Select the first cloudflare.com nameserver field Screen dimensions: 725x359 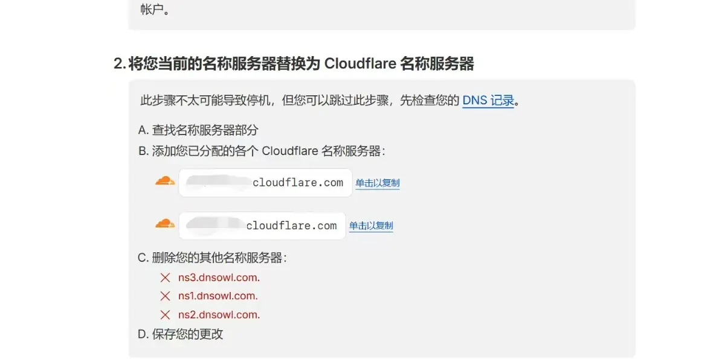click(x=265, y=183)
